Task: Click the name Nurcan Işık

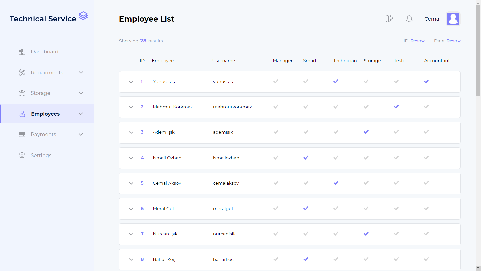Action: click(165, 234)
